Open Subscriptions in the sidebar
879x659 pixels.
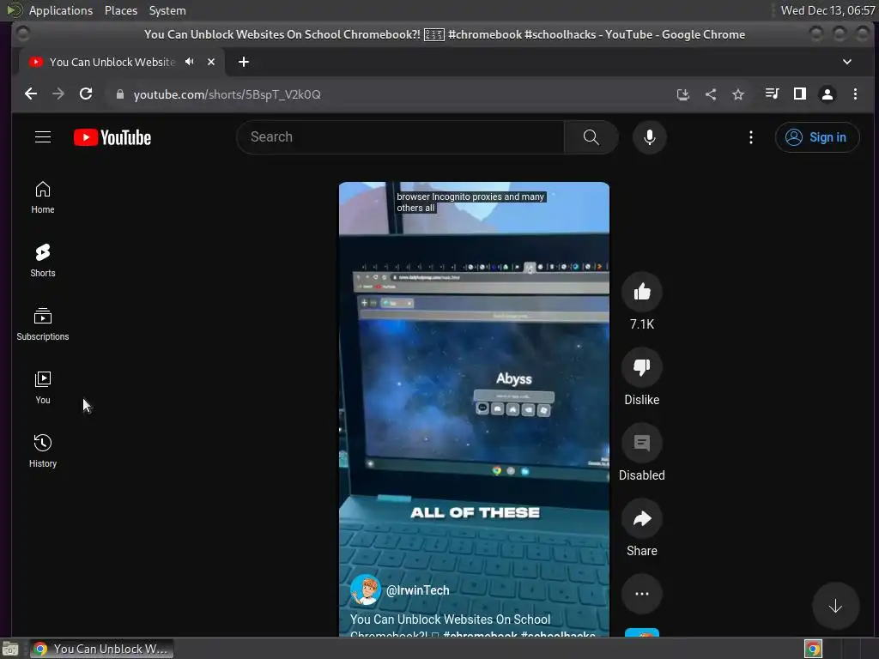pos(43,325)
